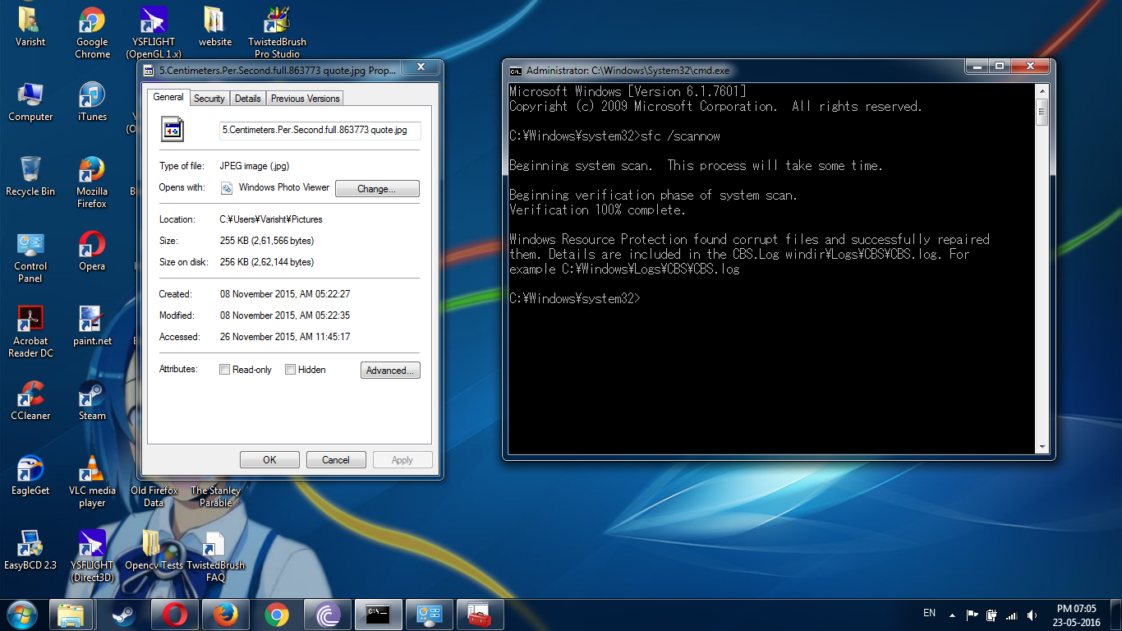The image size is (1122, 631).
Task: Open the Acrobat Reader DC desktop icon
Action: tap(30, 332)
